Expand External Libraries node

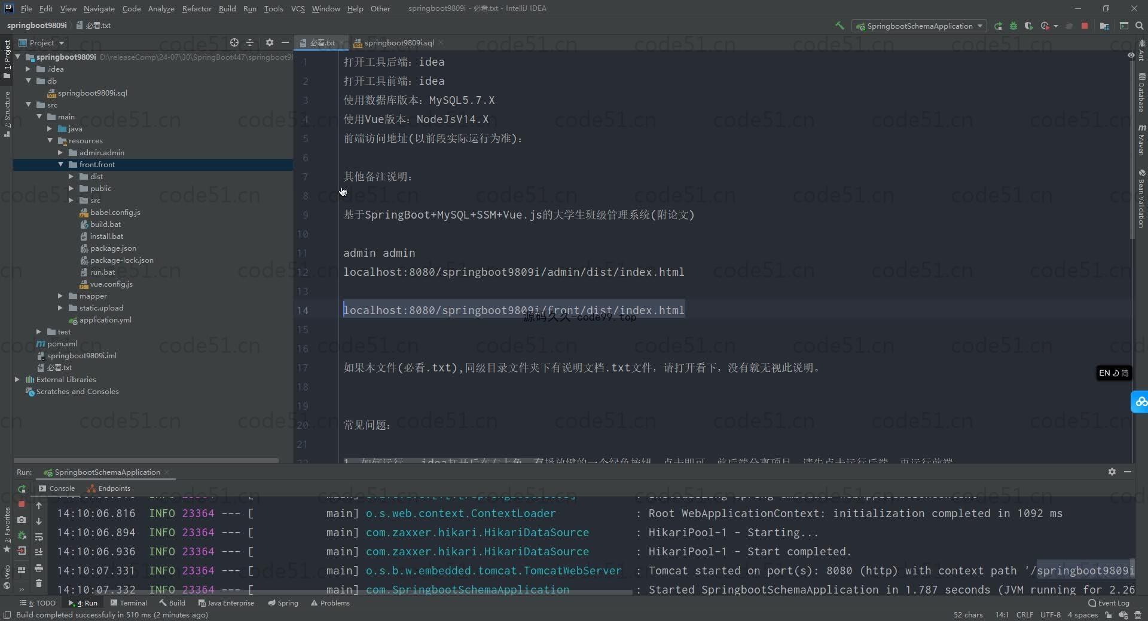[17, 379]
